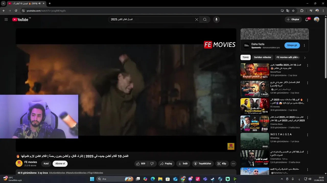Viewport: 327px width, 183px height.
Task: Click the Oluştur create button
Action: pos(293,20)
